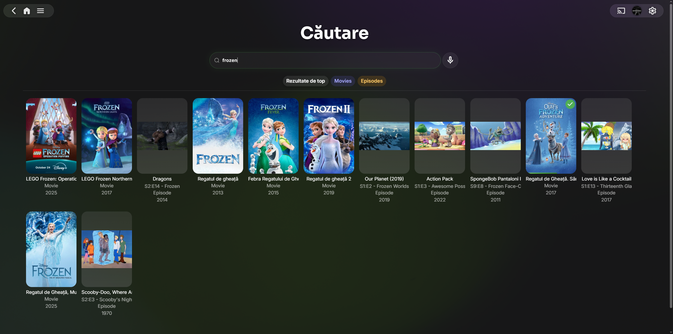The width and height of the screenshot is (673, 334).
Task: Open the Love is Like a Cocktail thumbnail
Action: pos(606,136)
